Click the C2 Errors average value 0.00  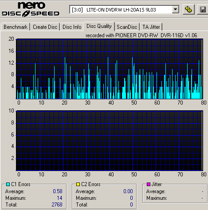128,191
